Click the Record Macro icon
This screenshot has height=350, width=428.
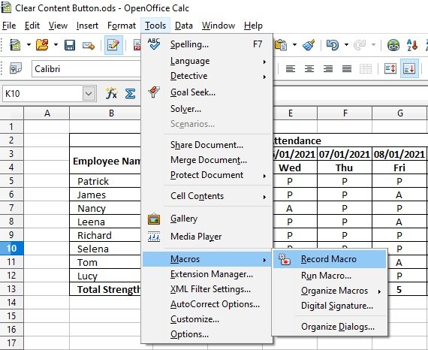pyautogui.click(x=285, y=259)
